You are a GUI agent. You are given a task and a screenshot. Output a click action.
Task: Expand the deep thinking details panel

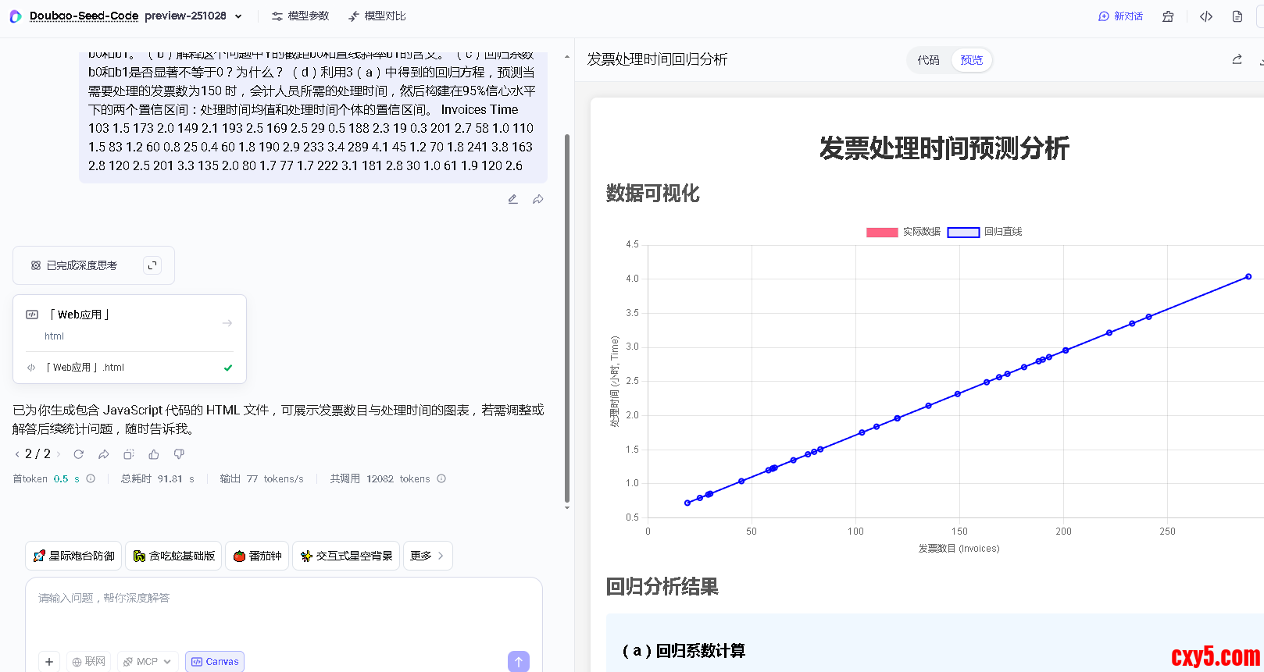coord(152,265)
